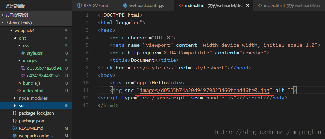Open webpack.config.js in the explorer tree
This screenshot has width=325, height=139.
[x=36, y=136]
